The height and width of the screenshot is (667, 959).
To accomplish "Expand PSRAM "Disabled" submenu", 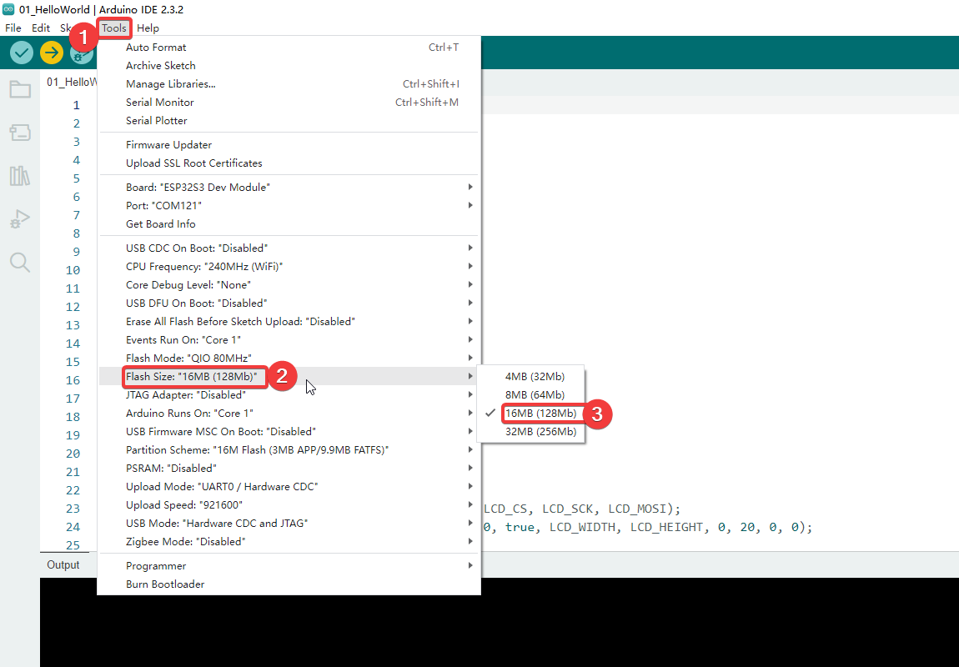I will [289, 469].
